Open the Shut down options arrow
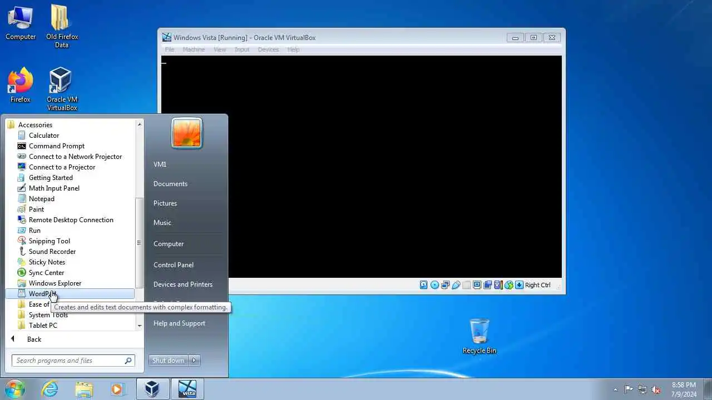The height and width of the screenshot is (400, 712). point(195,361)
